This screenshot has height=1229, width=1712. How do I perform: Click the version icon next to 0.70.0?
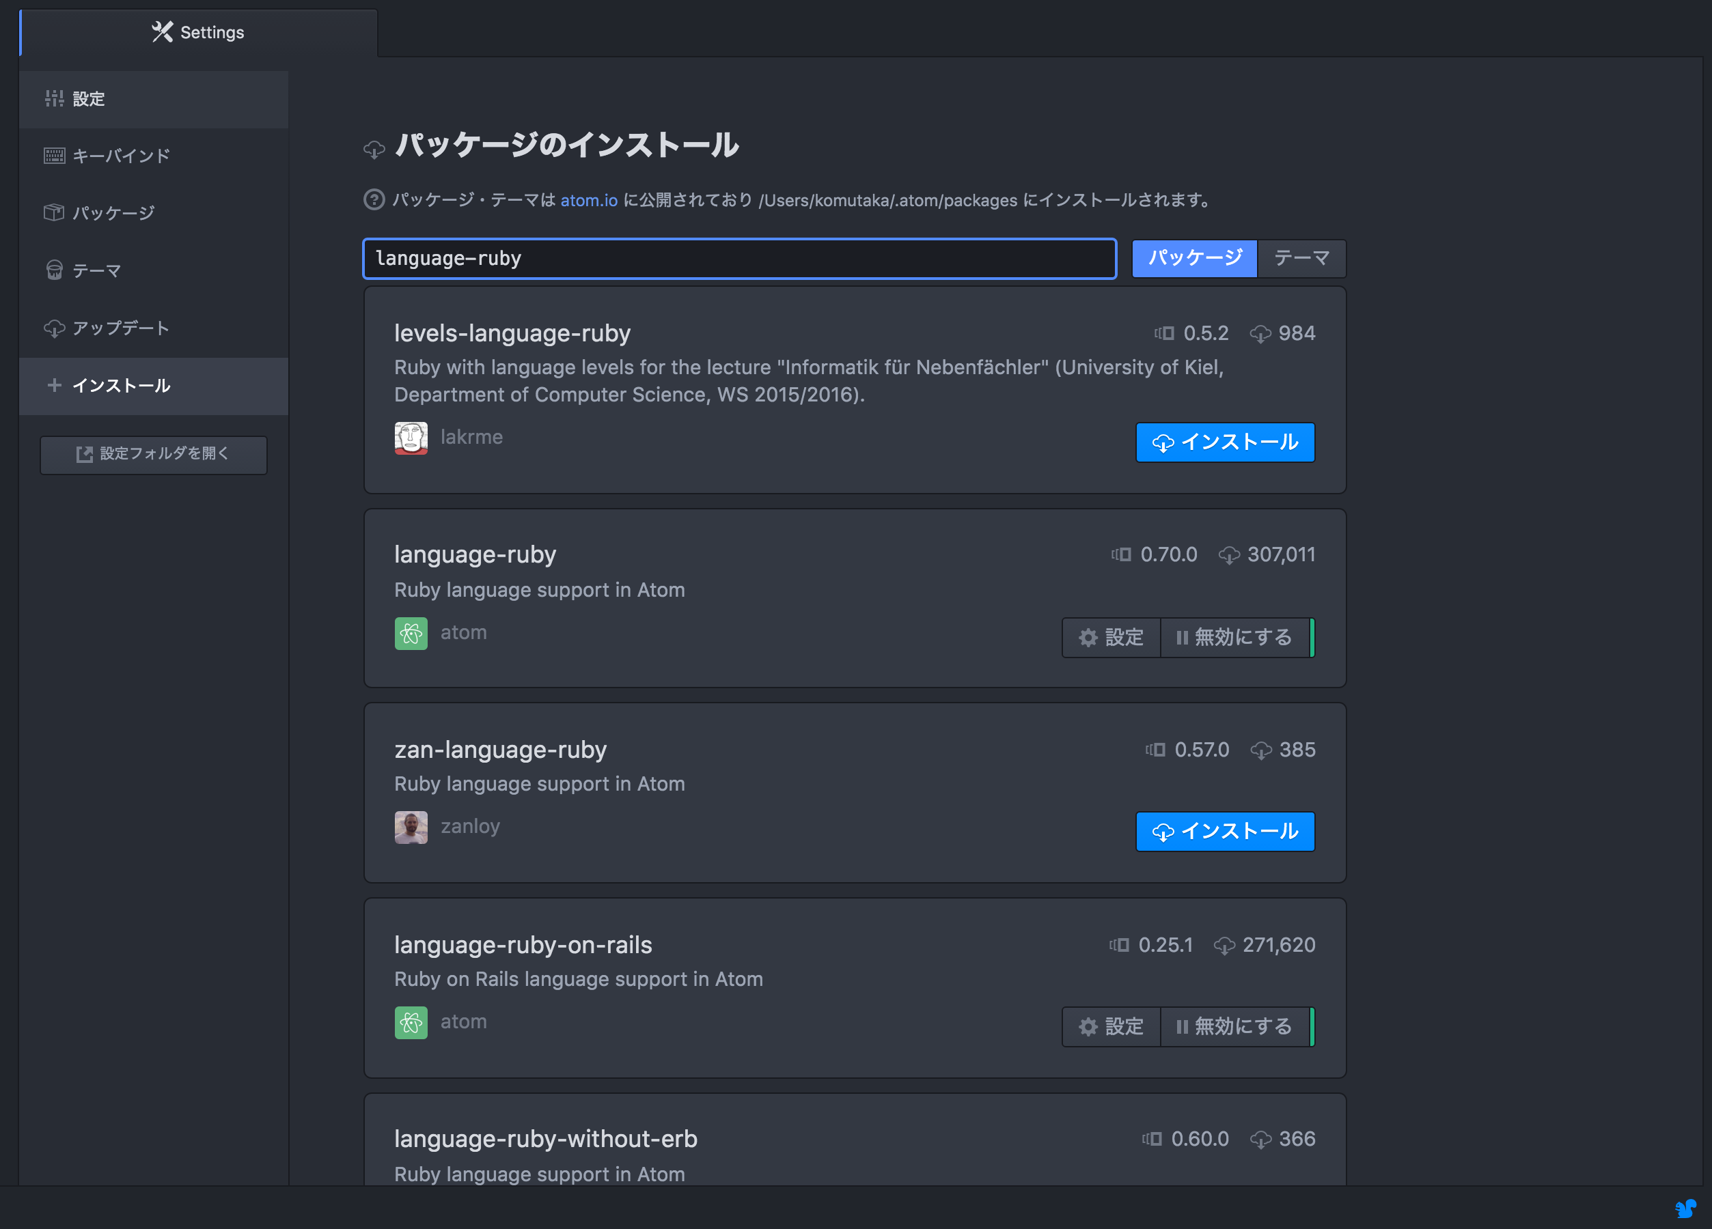1121,555
